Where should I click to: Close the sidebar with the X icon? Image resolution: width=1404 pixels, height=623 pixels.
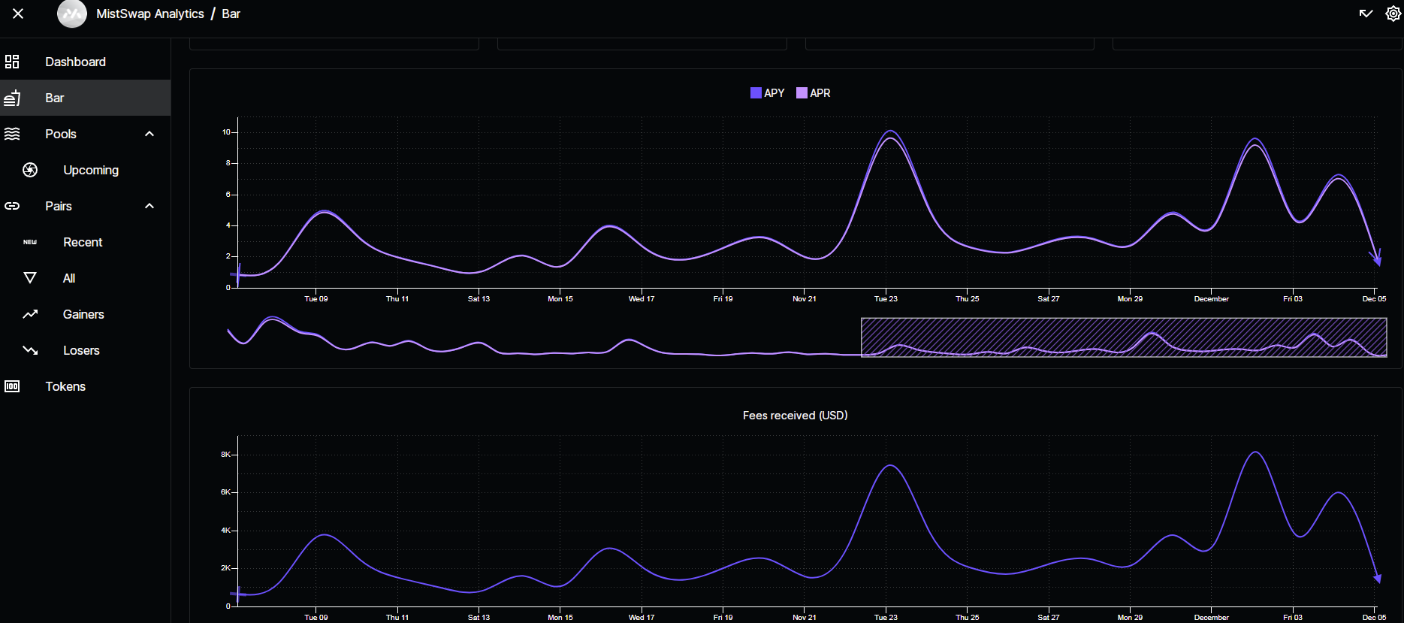tap(18, 14)
